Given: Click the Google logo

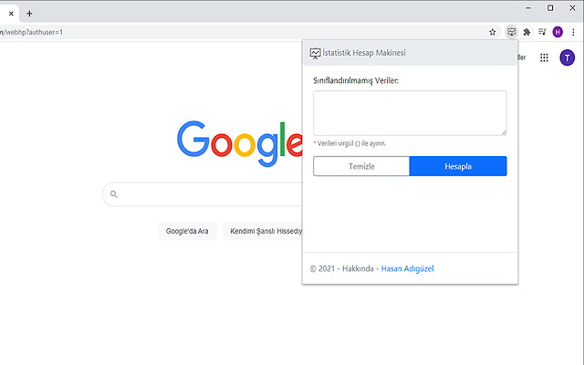Looking at the screenshot, I should point(239,140).
